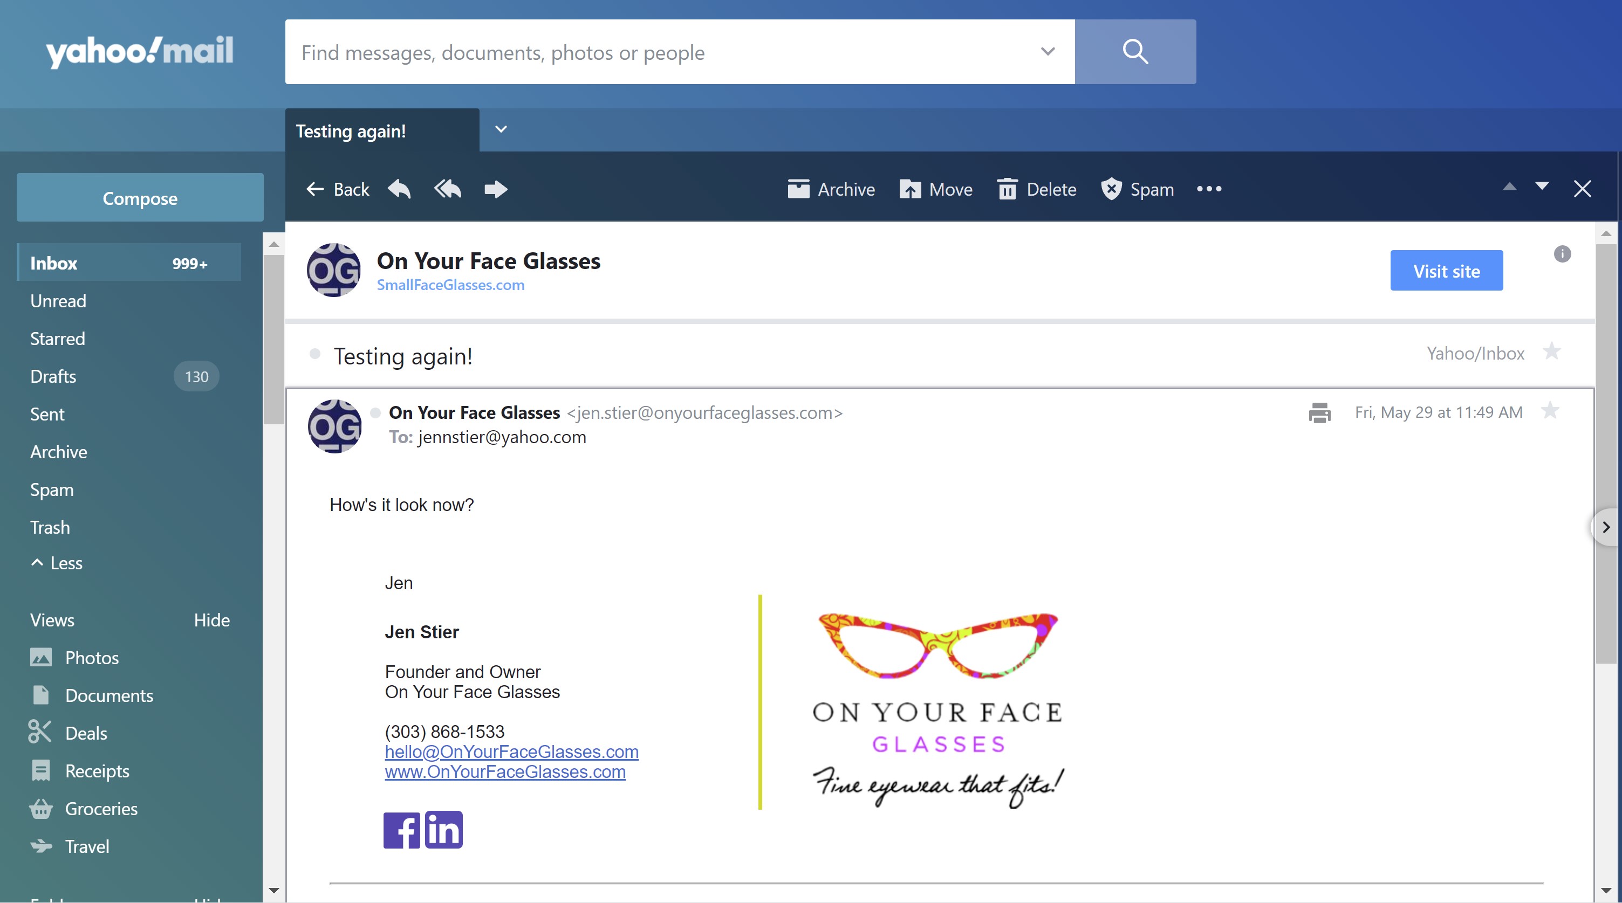This screenshot has height=903, width=1622.
Task: Click the sidebar scrollbar down arrow
Action: (x=274, y=890)
